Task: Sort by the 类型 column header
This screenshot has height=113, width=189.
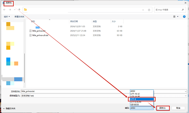Action: 95,21
